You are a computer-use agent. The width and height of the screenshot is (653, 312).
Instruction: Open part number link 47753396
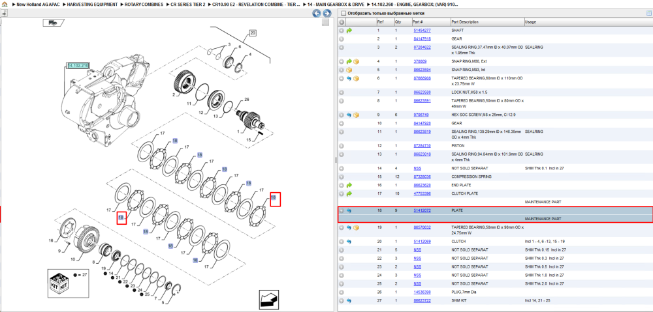pos(422,193)
